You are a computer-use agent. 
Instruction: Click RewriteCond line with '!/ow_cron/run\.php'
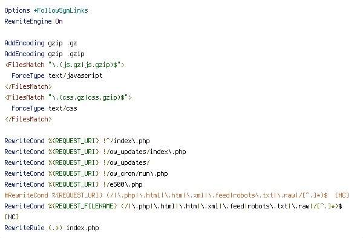click(86, 173)
